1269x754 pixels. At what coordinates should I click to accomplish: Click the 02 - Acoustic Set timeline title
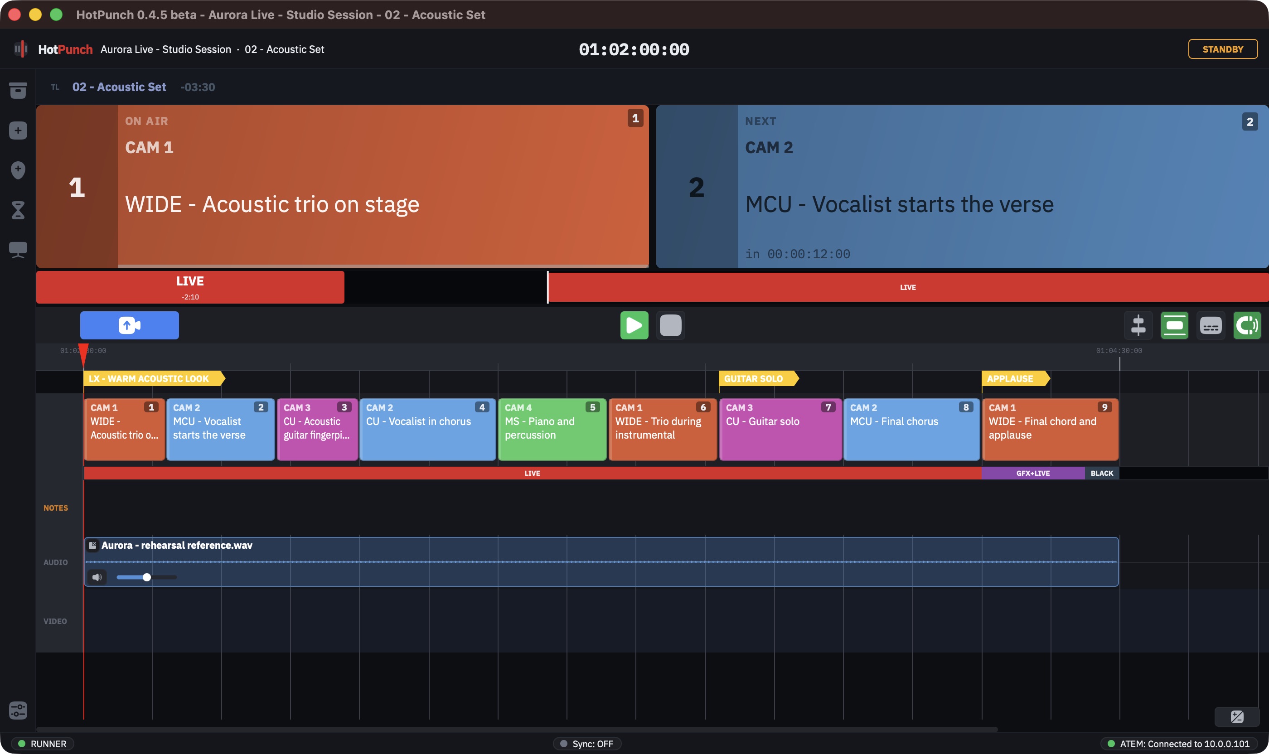[119, 87]
